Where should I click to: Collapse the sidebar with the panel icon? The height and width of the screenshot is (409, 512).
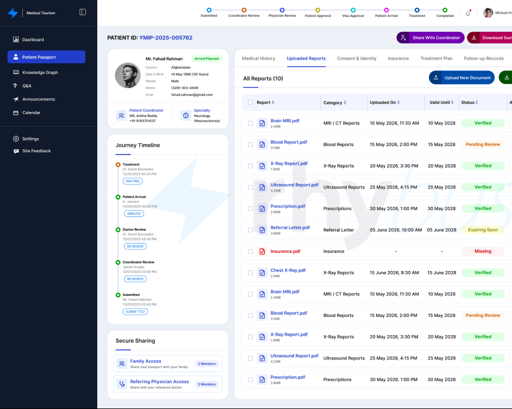[82, 12]
